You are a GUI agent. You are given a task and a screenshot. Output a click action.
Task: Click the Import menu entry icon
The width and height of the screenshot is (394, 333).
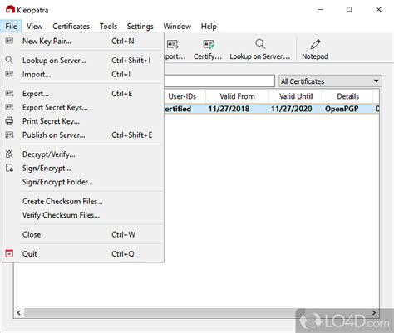[9, 74]
